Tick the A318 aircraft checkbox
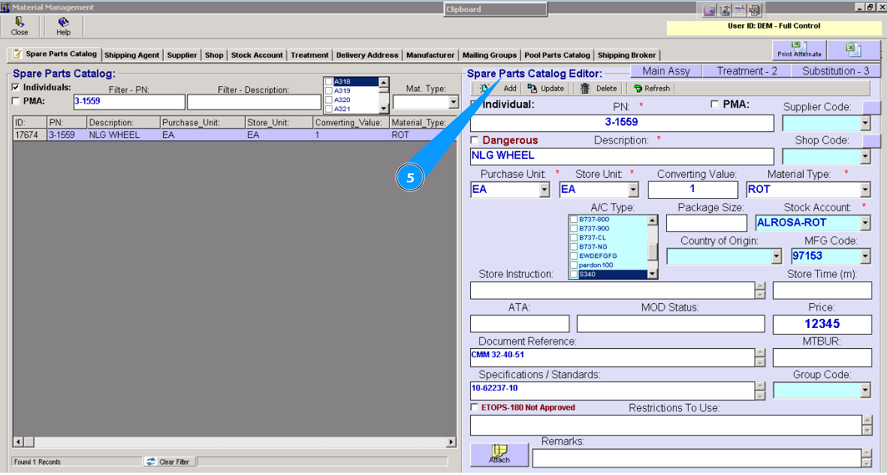This screenshot has height=475, width=887. (329, 82)
